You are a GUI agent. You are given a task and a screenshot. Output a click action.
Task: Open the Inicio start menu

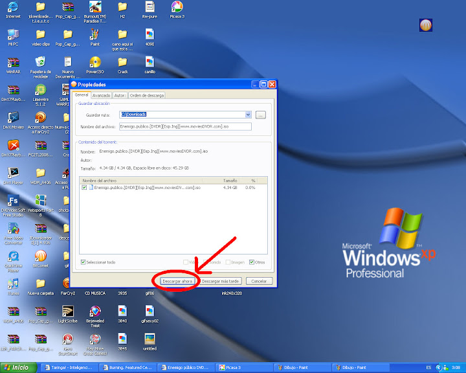click(x=18, y=368)
